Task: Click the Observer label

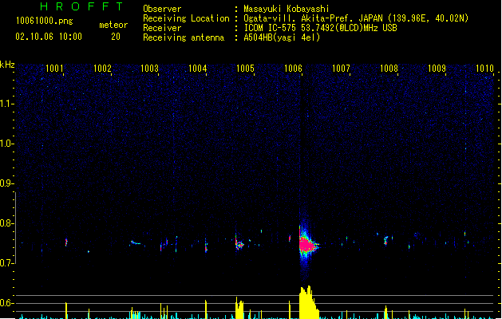Action: [162, 9]
